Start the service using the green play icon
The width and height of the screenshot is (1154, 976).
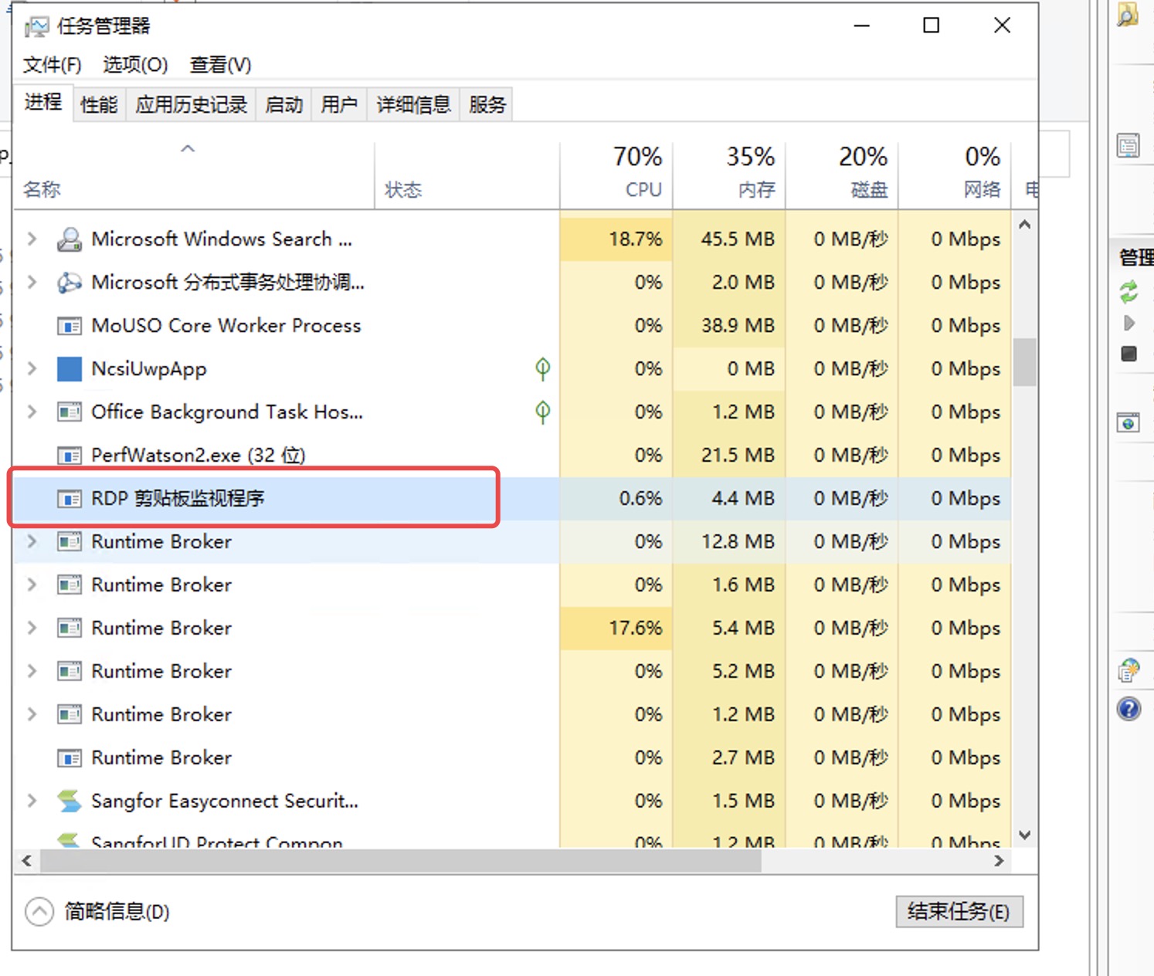point(1129,323)
